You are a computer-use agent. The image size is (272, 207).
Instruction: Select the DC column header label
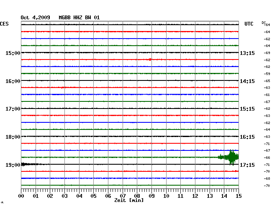(x=264, y=23)
